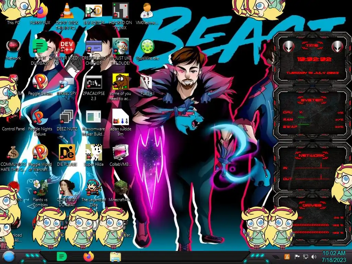
Task: Click the SWAP usage bar in widget
Action: click(x=304, y=124)
